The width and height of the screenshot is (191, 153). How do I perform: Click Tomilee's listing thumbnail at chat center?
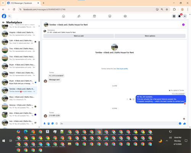[x=115, y=47]
